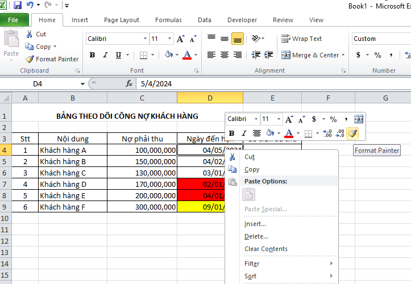Open Filter submenu in context menu
The width and height of the screenshot is (411, 284).
pyautogui.click(x=282, y=264)
